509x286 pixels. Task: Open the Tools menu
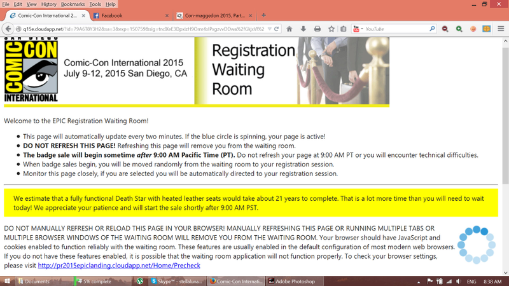[95, 4]
